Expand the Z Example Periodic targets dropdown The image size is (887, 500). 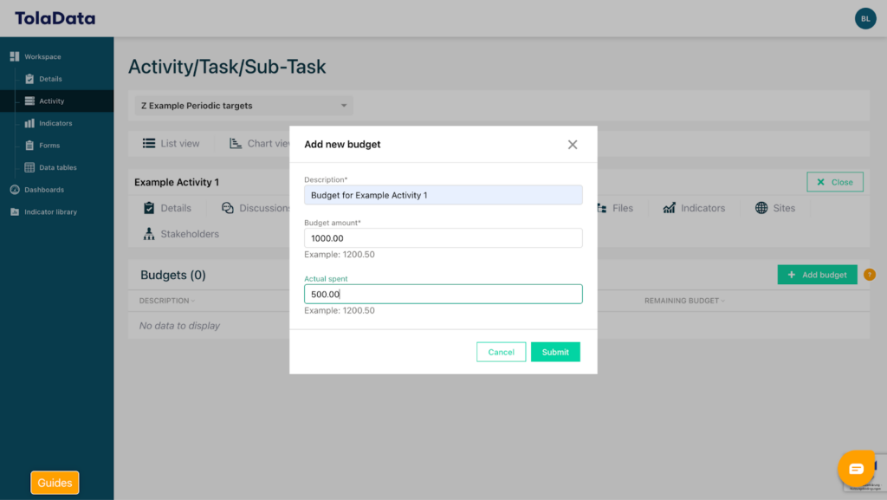coord(242,106)
